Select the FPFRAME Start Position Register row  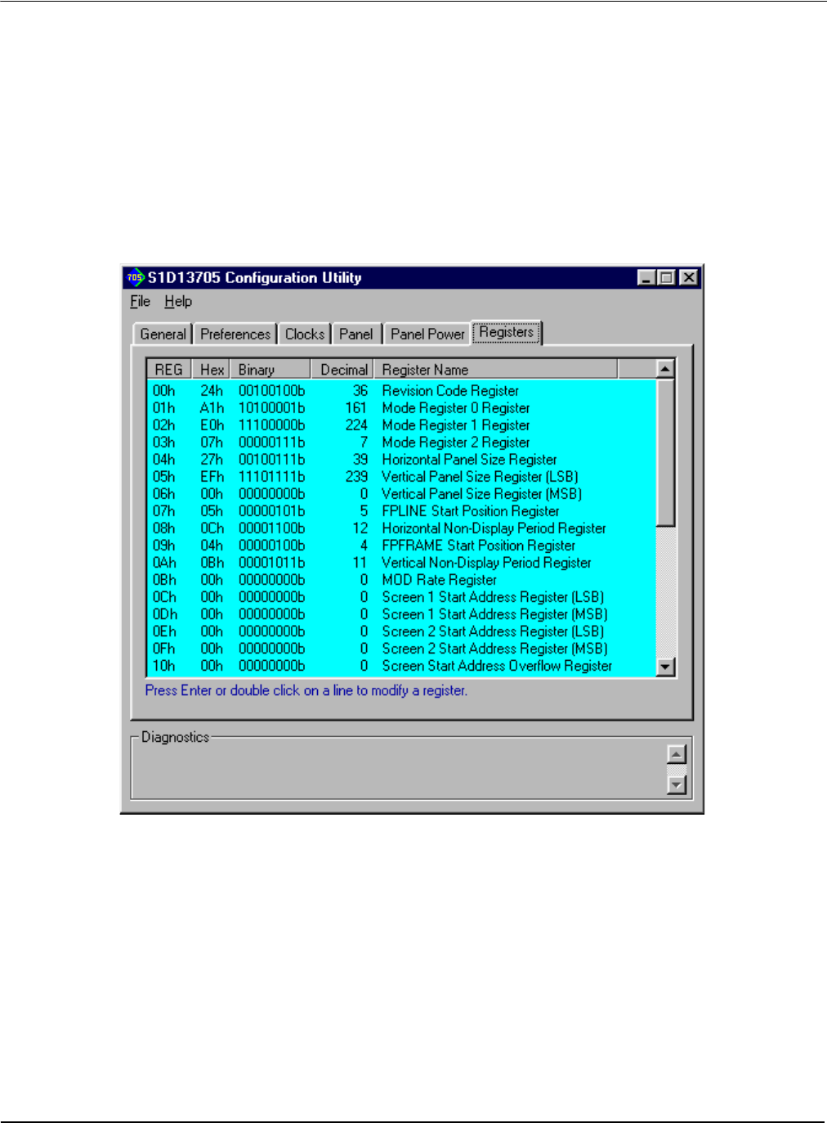pyautogui.click(x=402, y=546)
